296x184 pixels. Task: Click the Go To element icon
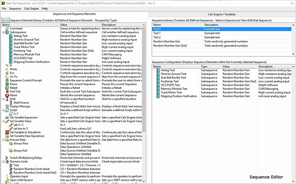7,77
